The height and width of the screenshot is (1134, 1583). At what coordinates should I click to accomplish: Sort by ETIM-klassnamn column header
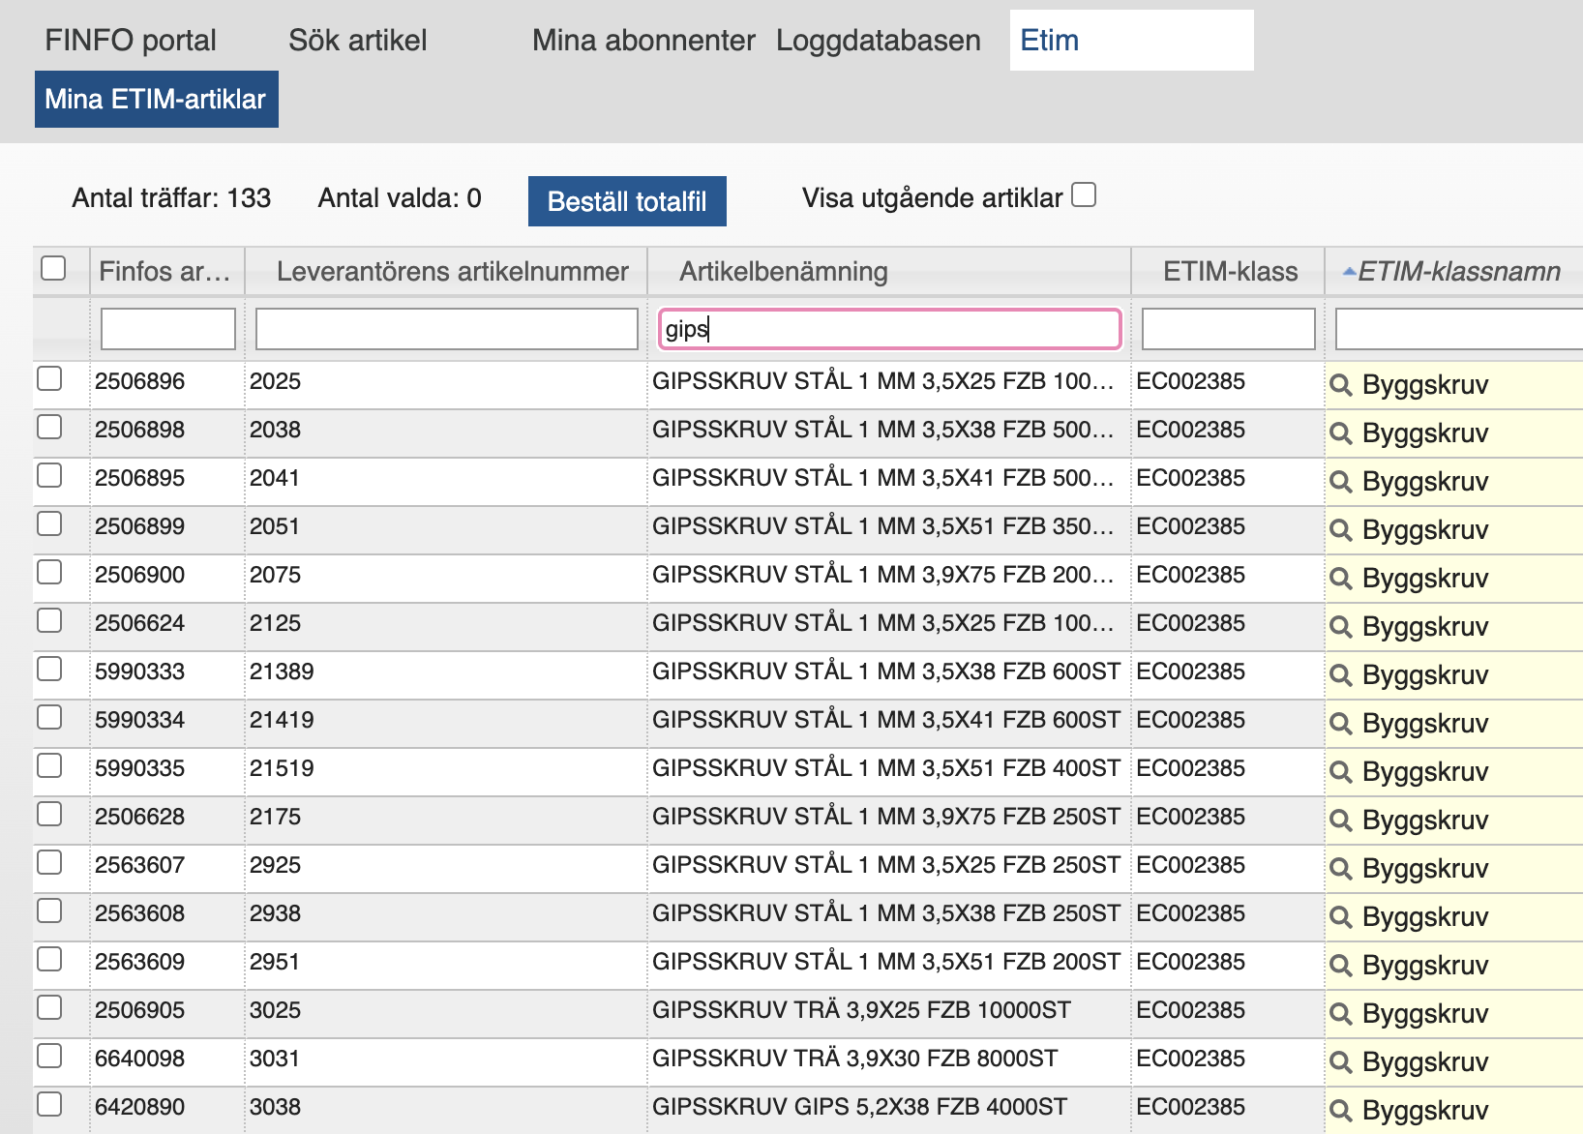[1458, 272]
